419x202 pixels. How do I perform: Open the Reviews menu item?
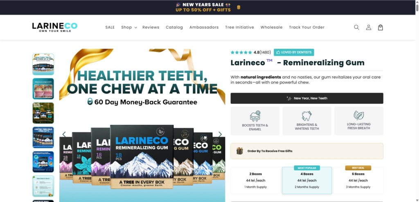coord(151,27)
